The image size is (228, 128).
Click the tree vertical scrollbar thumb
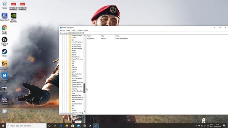pyautogui.click(x=84, y=88)
